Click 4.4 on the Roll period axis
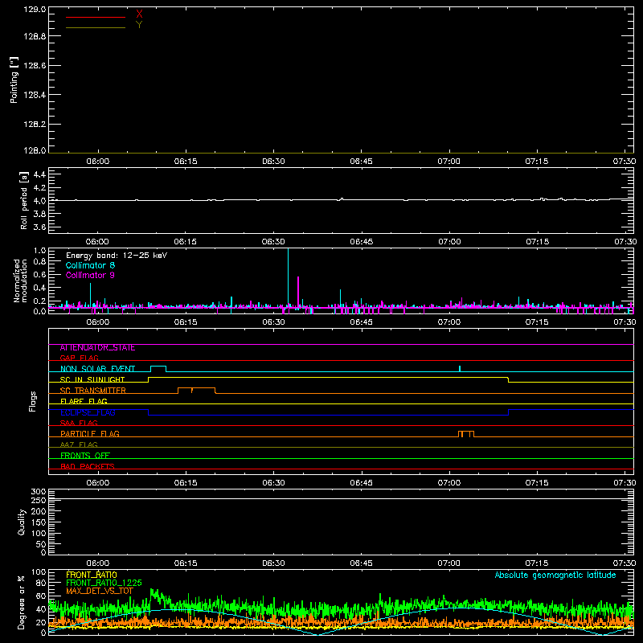Viewport: 643px width, 643px height. (39, 174)
